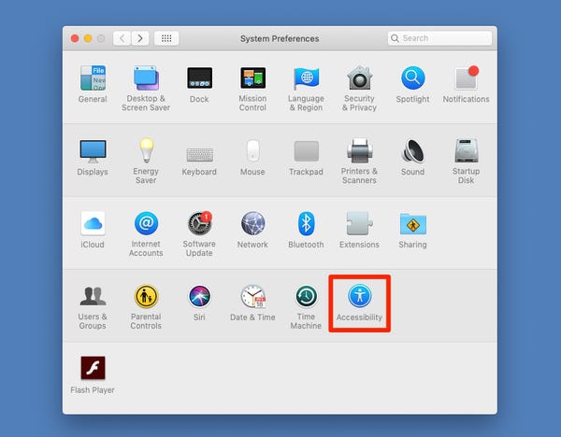
Task: Go forward with the right arrow
Action: click(x=140, y=38)
